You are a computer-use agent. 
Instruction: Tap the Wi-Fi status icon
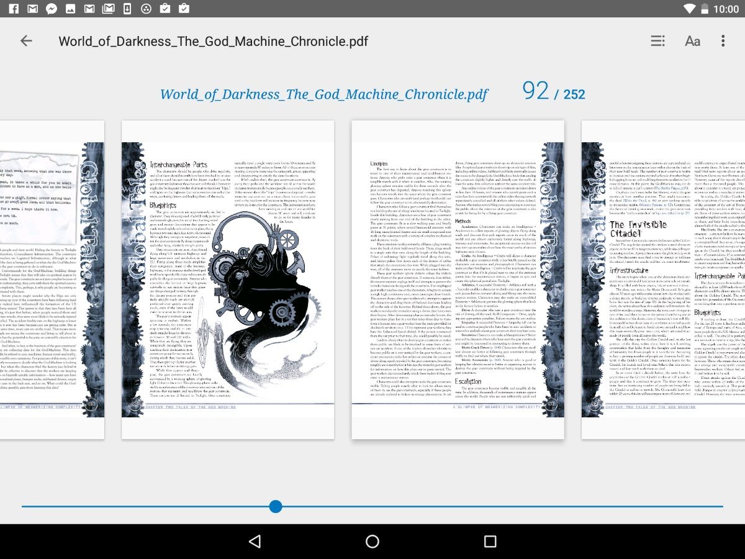click(691, 9)
